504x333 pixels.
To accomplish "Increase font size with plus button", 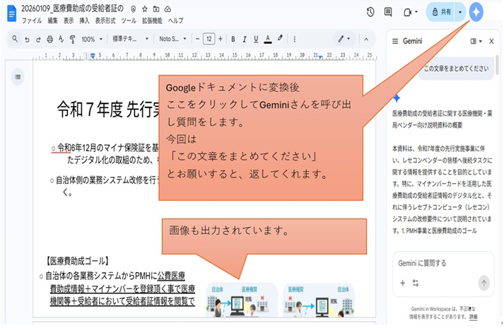I will [220, 39].
